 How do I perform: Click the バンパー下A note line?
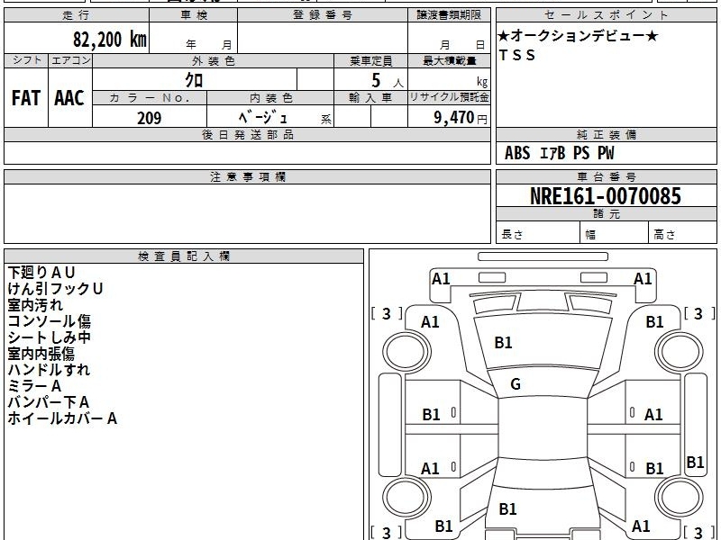click(x=49, y=402)
